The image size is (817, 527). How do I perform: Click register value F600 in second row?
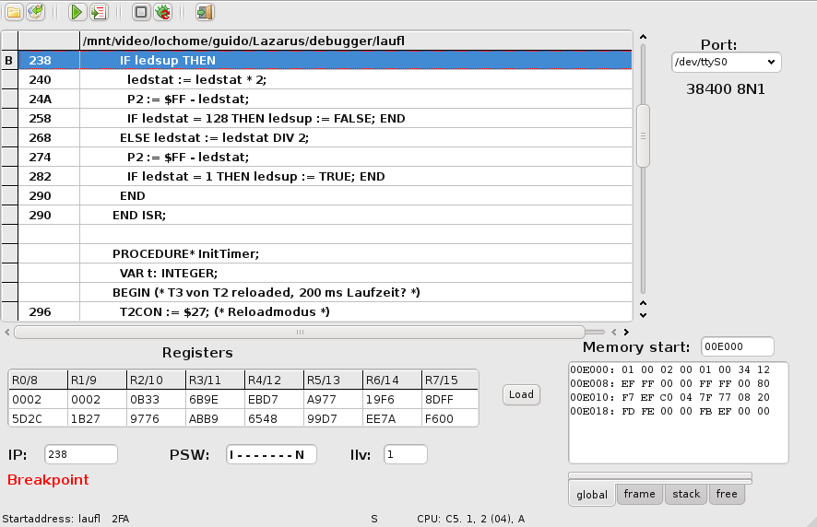click(450, 418)
